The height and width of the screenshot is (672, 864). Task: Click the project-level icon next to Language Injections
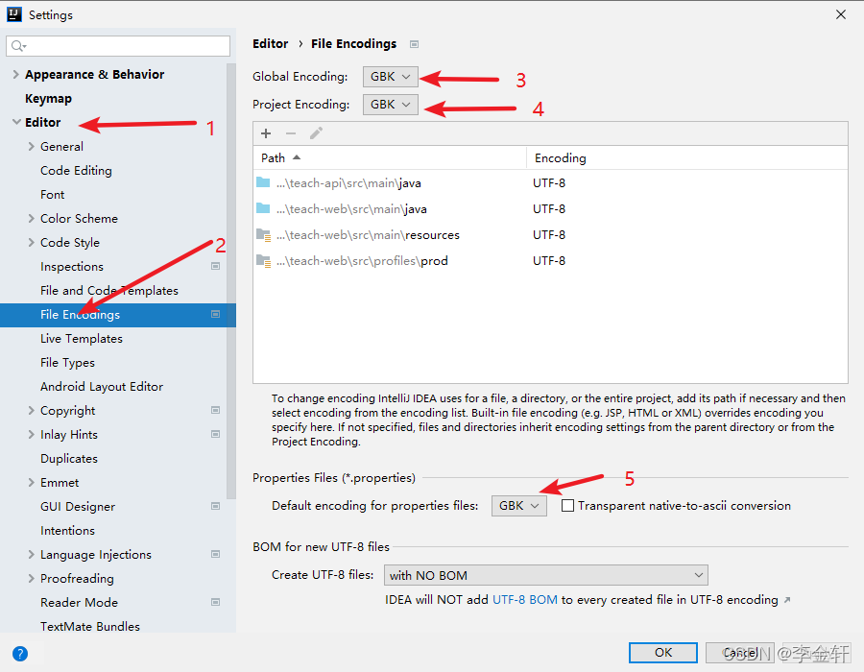pyautogui.click(x=215, y=554)
